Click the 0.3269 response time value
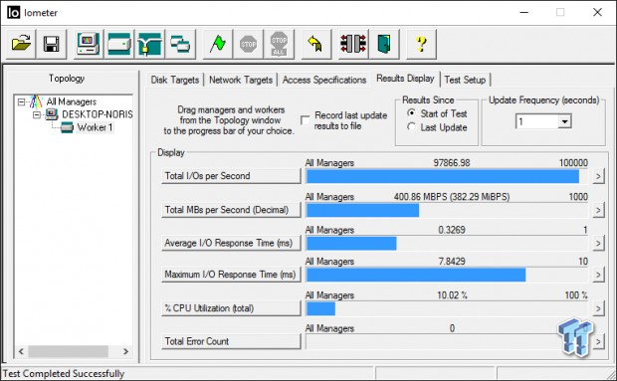 452,230
